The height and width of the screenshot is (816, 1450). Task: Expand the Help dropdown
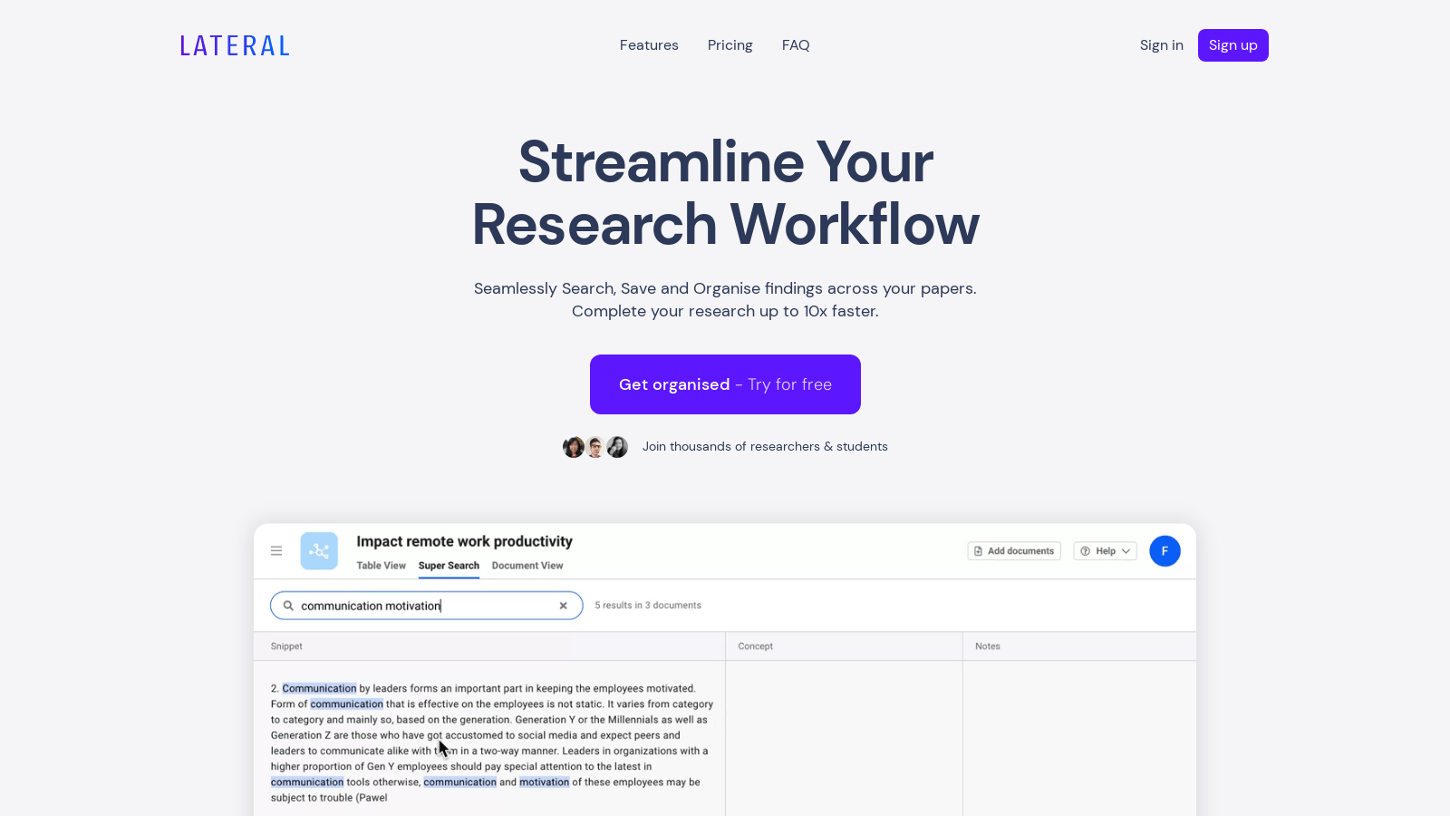pyautogui.click(x=1105, y=551)
